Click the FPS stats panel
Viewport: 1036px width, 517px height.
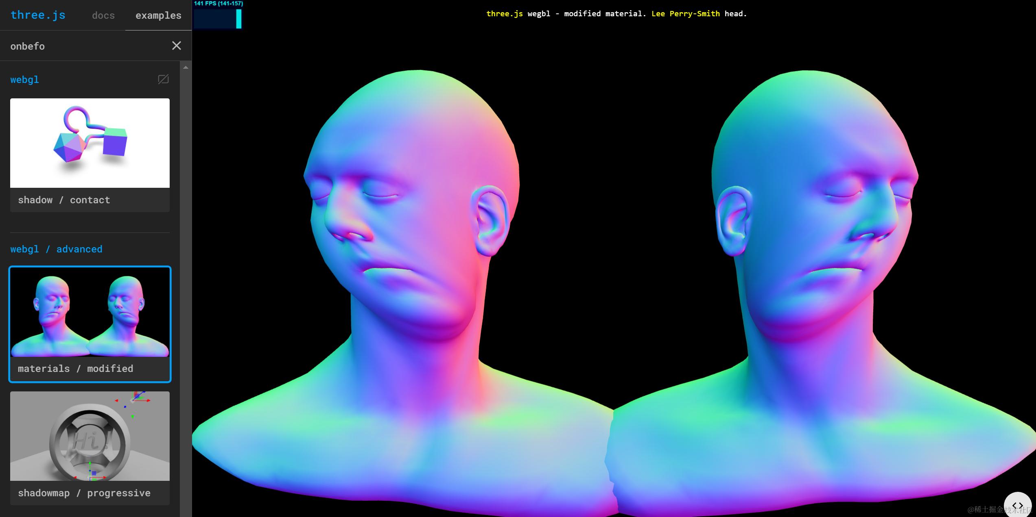coord(218,15)
